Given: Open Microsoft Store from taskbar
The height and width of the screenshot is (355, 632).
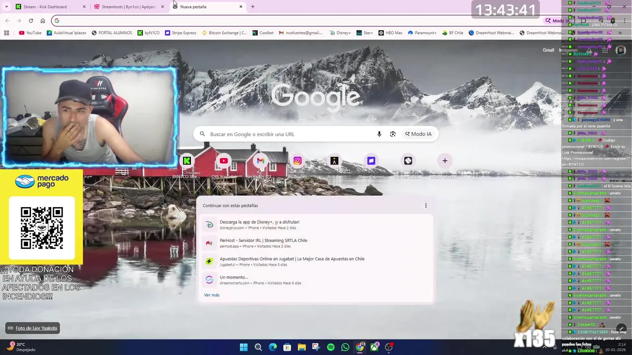Looking at the screenshot, I should tap(287, 347).
